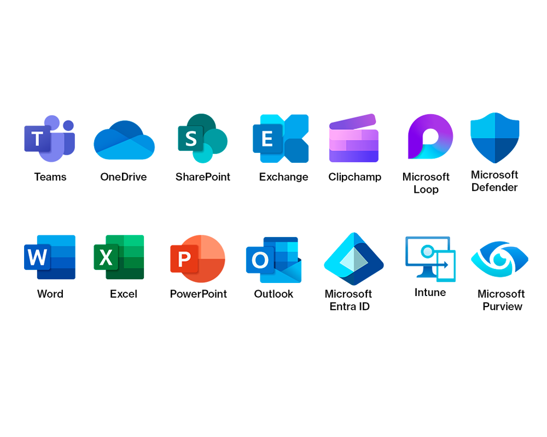Viewport: 547px width, 437px height.
Task: Click the Microsoft Loop icon
Action: [x=430, y=137]
